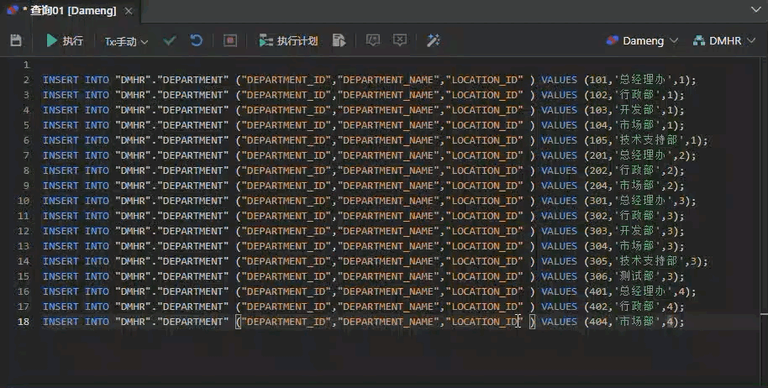Open the DMHR schema dropdown

(x=724, y=41)
